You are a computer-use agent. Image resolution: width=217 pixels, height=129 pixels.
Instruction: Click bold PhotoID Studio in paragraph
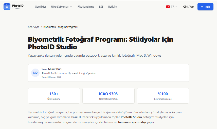tap(131, 117)
